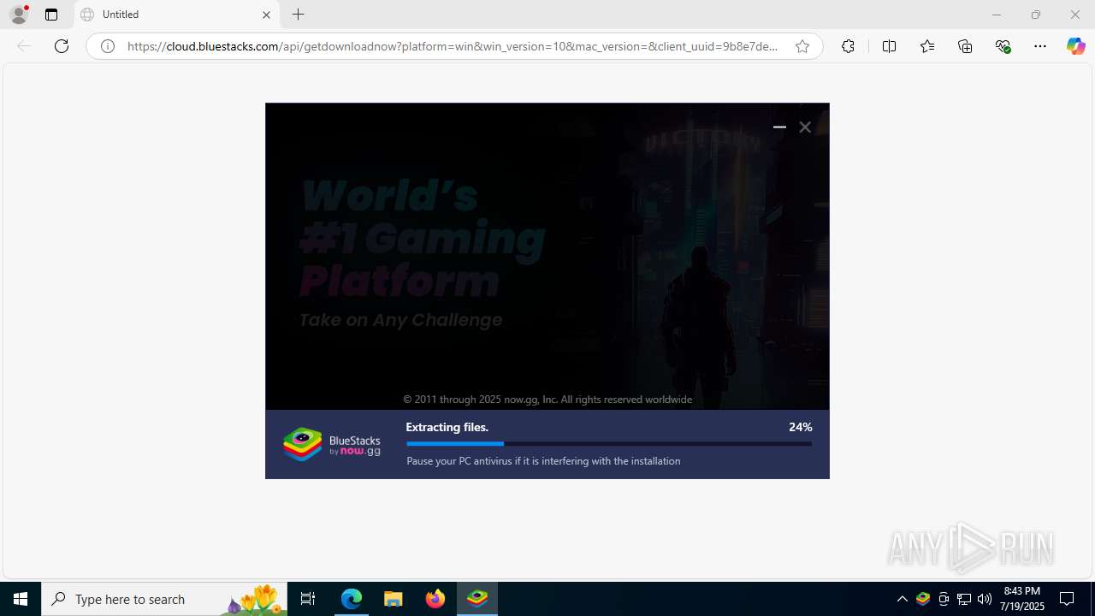Click the BlueStacks by now.gg logo
The image size is (1095, 616).
[x=332, y=445]
